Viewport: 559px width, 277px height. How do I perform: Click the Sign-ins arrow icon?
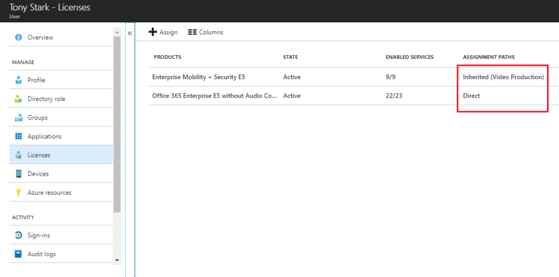(x=19, y=236)
